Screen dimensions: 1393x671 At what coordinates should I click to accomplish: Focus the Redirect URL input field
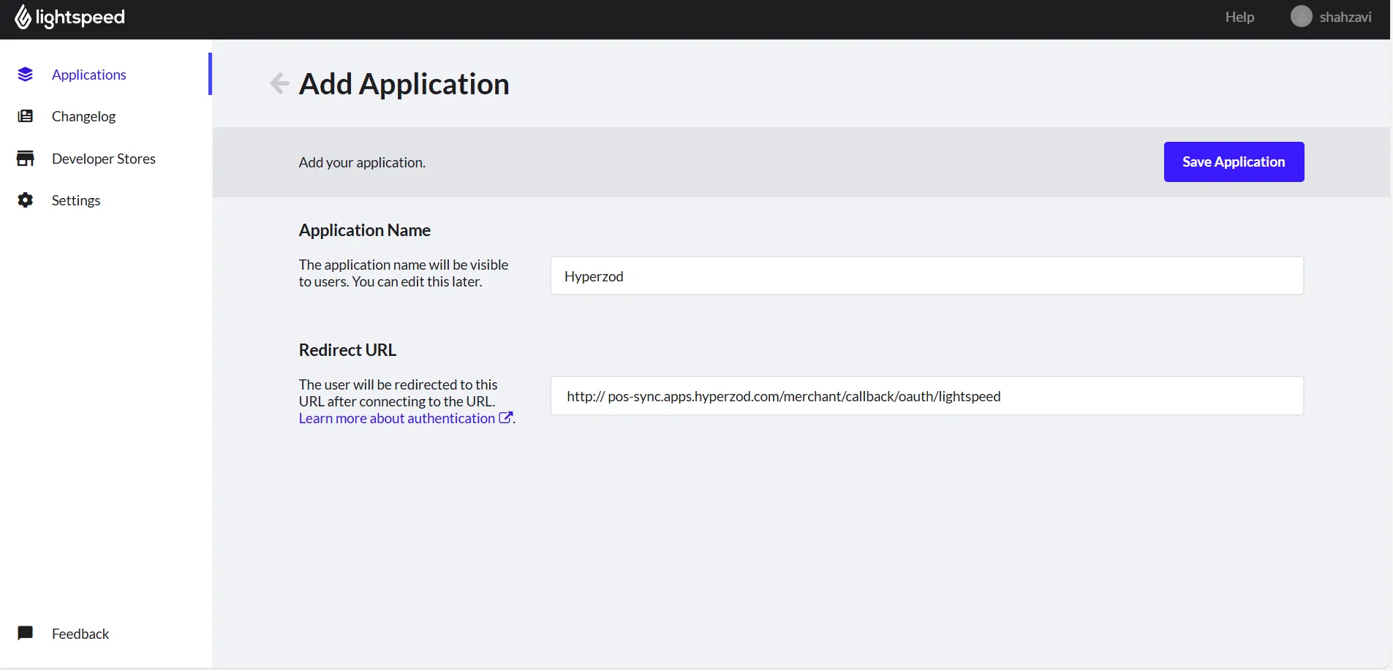[926, 395]
